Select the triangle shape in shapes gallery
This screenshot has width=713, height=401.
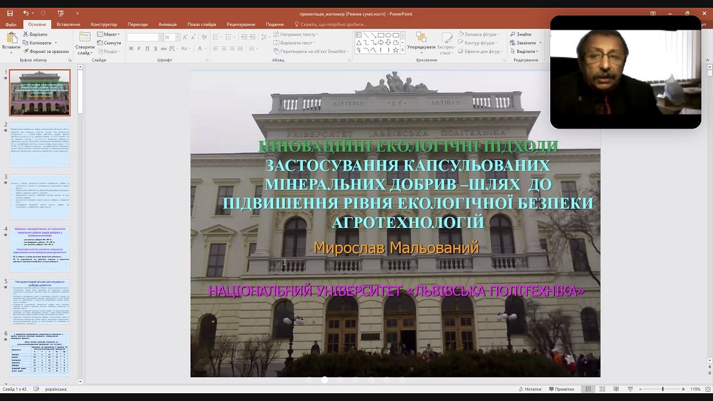click(x=359, y=43)
